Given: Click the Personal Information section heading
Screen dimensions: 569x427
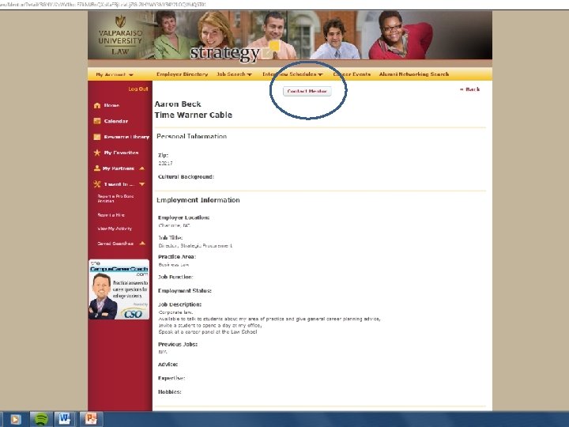Looking at the screenshot, I should point(191,136).
